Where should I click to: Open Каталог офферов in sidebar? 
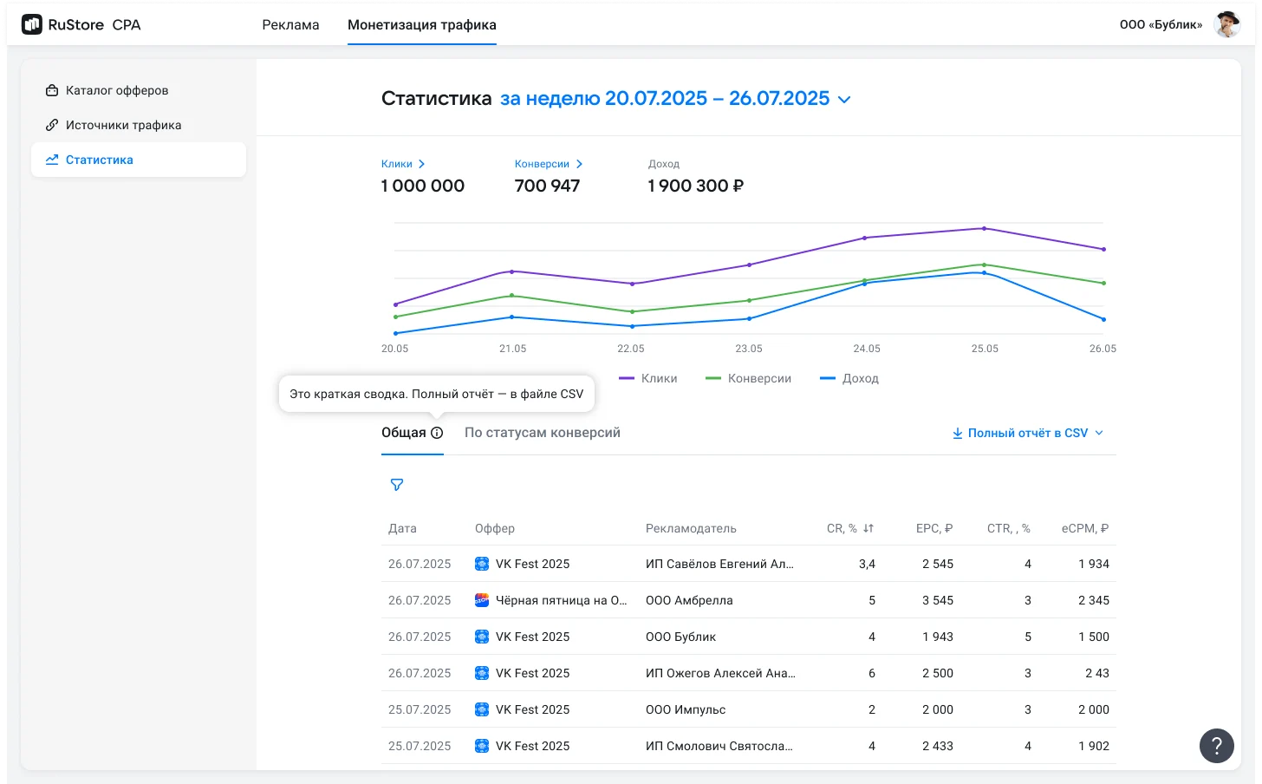pyautogui.click(x=116, y=90)
